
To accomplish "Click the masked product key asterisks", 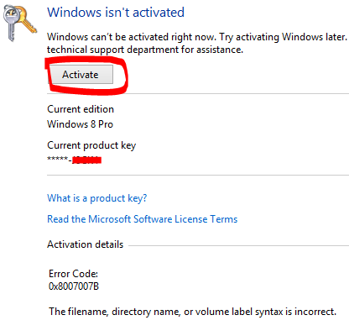I will 58,159.
